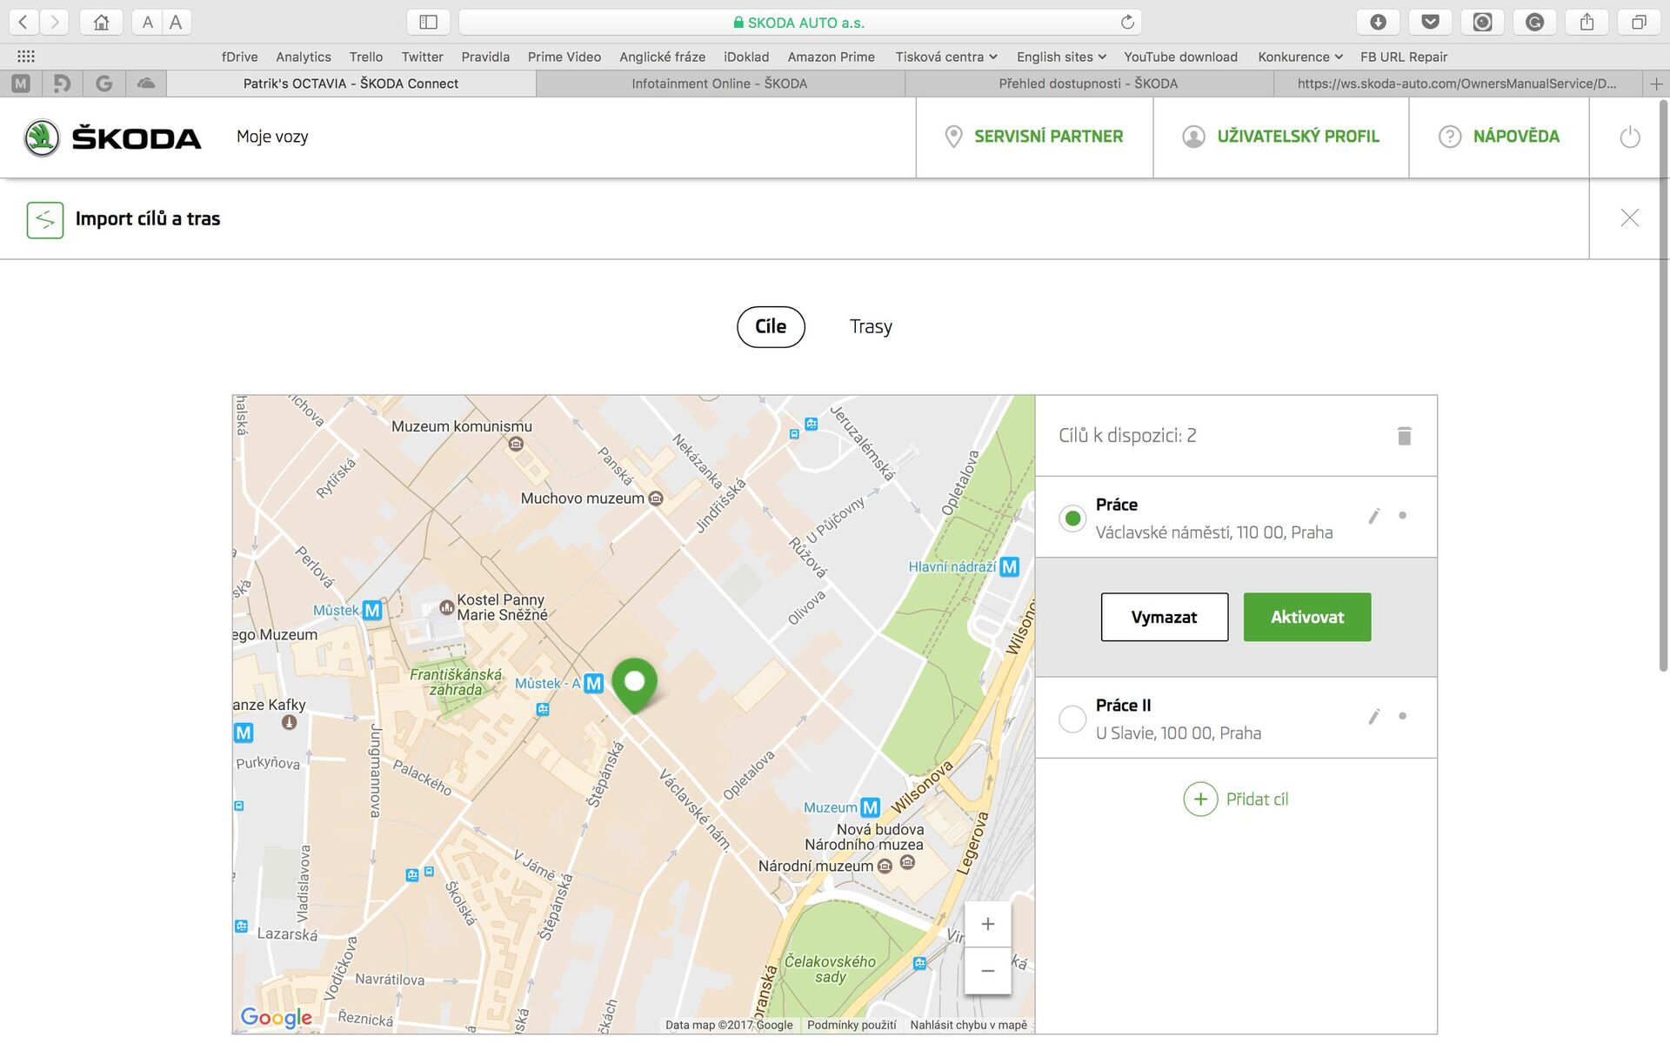Click the logout power icon
This screenshot has height=1044, width=1670.
tap(1629, 137)
